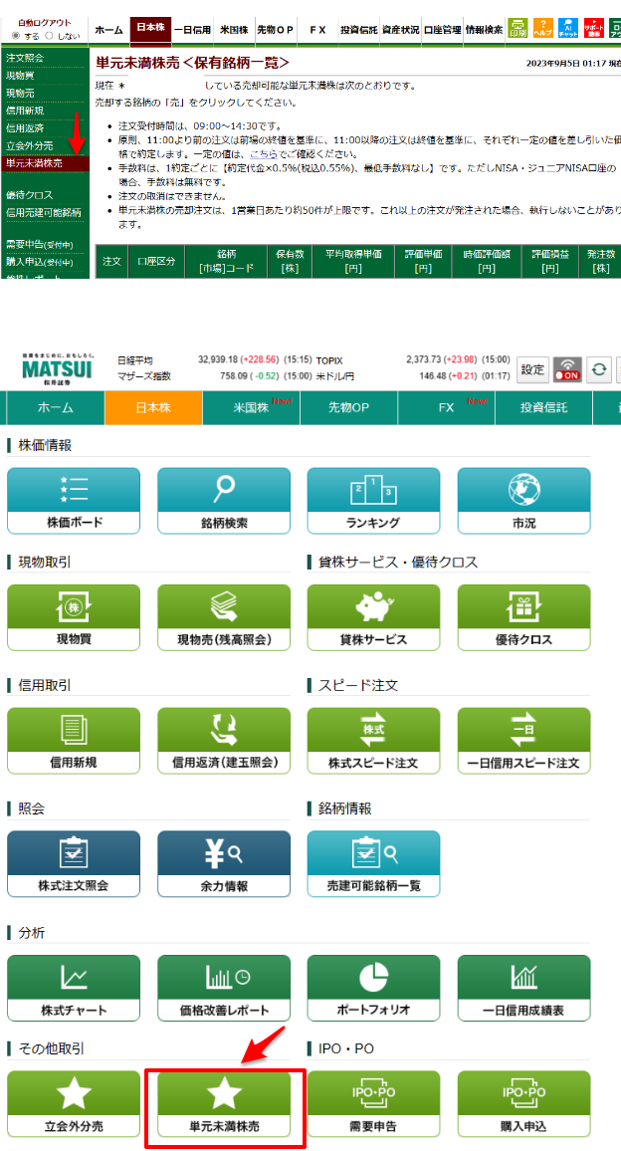The width and height of the screenshot is (621, 1151).
Task: Switch to the 資産状況 tab
Action: point(401,30)
